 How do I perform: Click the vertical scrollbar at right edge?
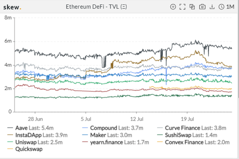[x=238, y=49]
